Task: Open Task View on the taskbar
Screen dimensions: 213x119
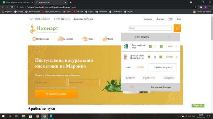Action: coord(17,116)
